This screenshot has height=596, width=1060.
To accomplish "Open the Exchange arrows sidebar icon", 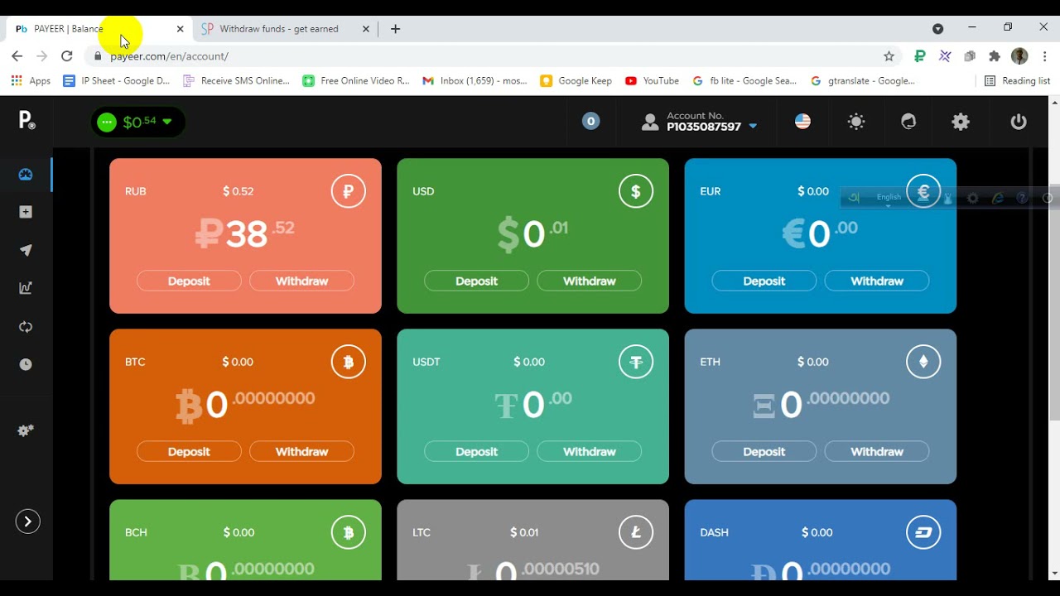I will (x=26, y=326).
